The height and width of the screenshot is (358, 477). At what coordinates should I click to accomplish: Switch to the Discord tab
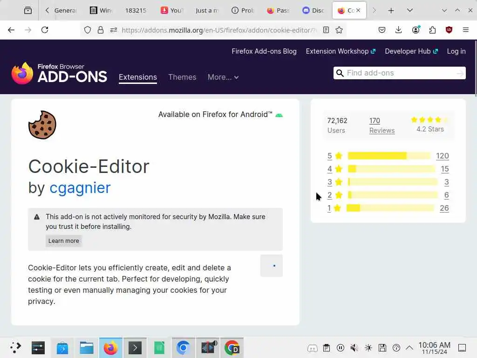313,10
